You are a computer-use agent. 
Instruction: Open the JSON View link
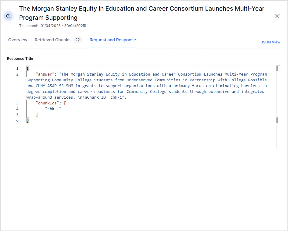click(270, 42)
